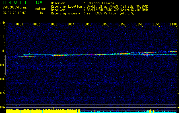Click the 0052 time marker
Image resolution: width=179 pixels, height=113 pixels.
[37, 24]
